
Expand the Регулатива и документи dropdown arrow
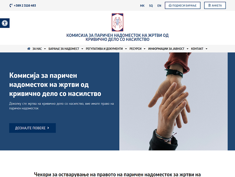tap(126, 49)
